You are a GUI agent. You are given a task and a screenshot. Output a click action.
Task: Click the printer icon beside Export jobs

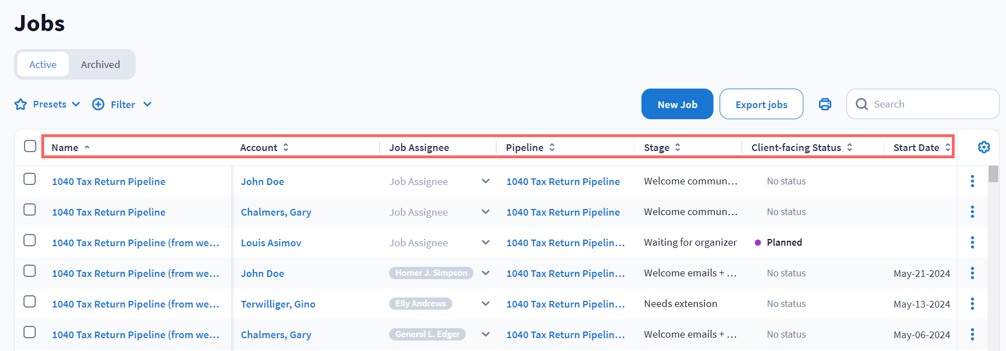[x=825, y=104]
